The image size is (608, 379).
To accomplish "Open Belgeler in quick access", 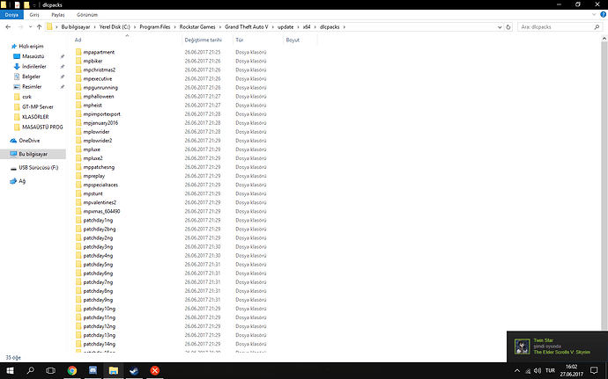I will 31,77.
